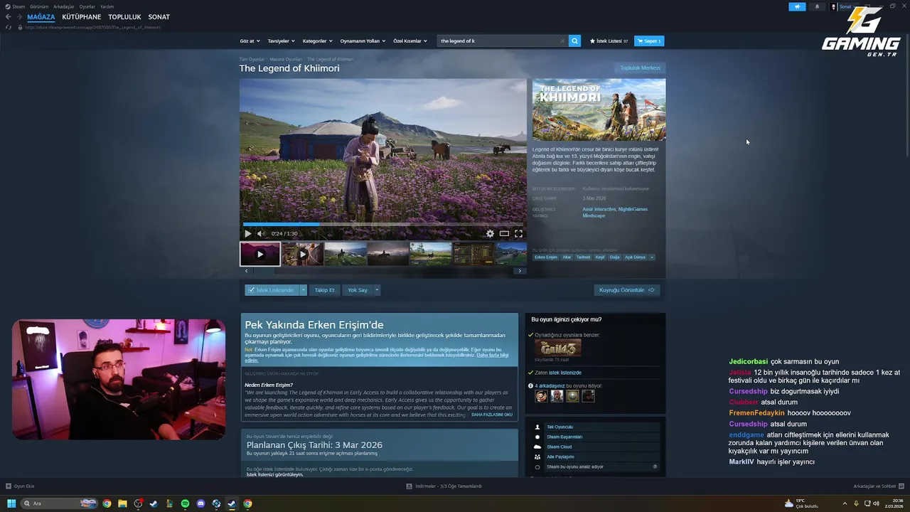The height and width of the screenshot is (512, 910).
Task: Open the Friends and Chat icon
Action: tap(901, 486)
